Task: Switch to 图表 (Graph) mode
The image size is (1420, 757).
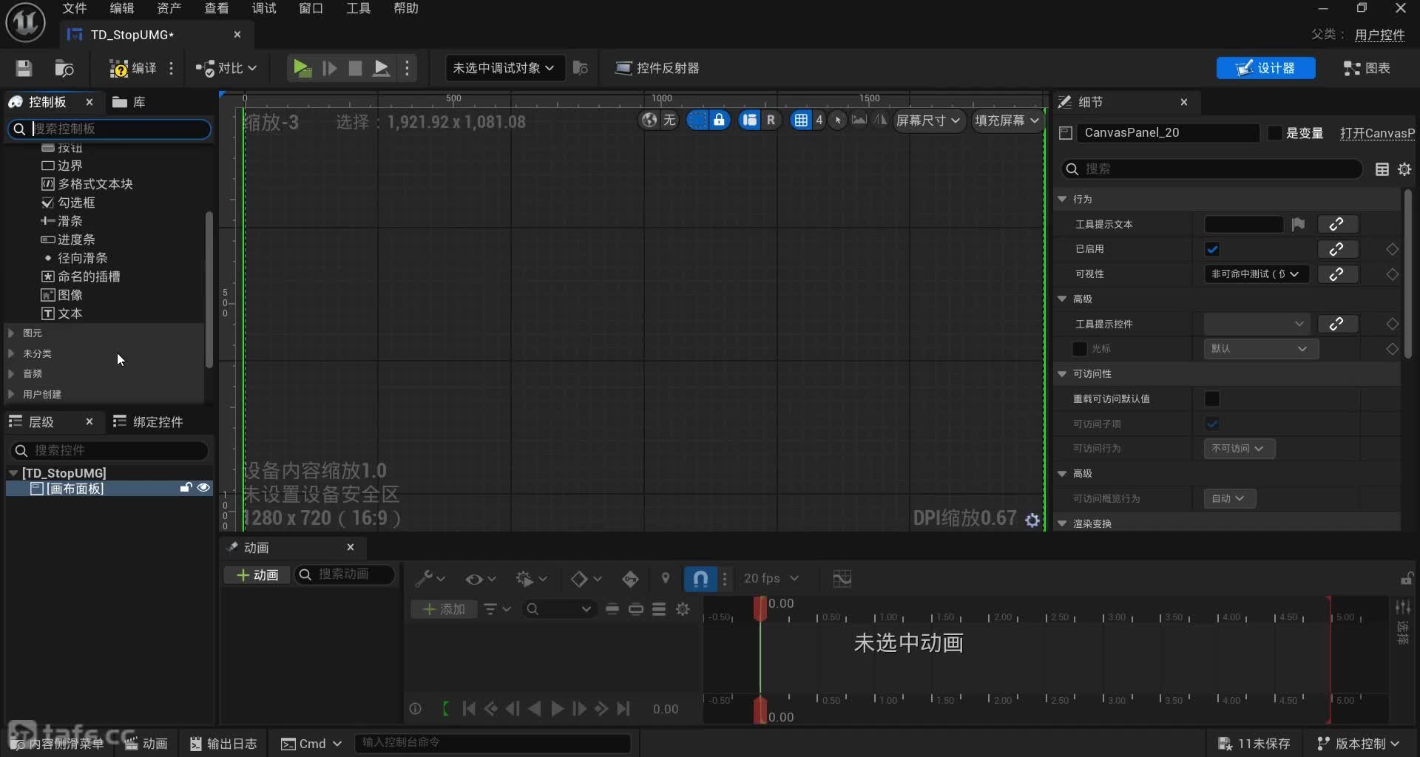Action: [x=1367, y=68]
